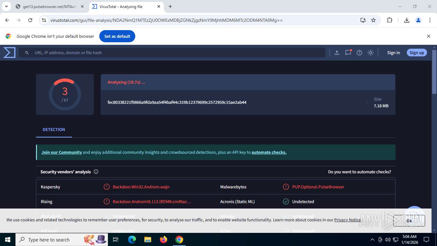Image resolution: width=437 pixels, height=246 pixels.
Task: Click the 7.18 MB size value
Action: [381, 106]
